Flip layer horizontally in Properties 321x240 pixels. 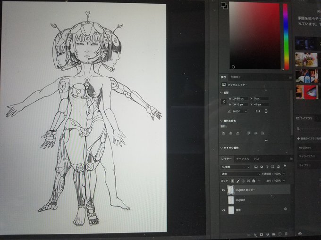258,111
